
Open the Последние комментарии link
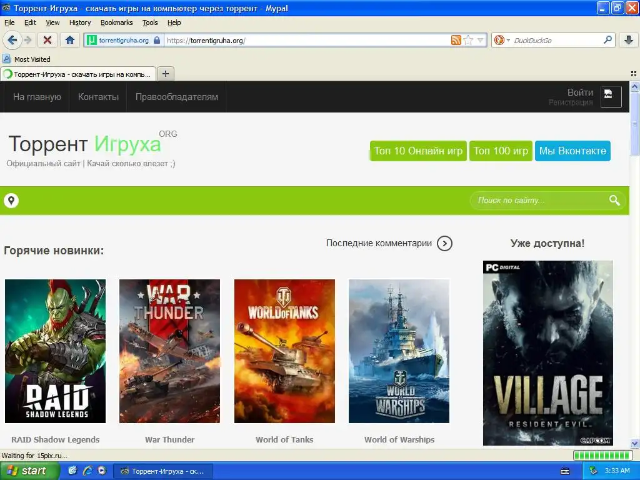[x=379, y=243]
